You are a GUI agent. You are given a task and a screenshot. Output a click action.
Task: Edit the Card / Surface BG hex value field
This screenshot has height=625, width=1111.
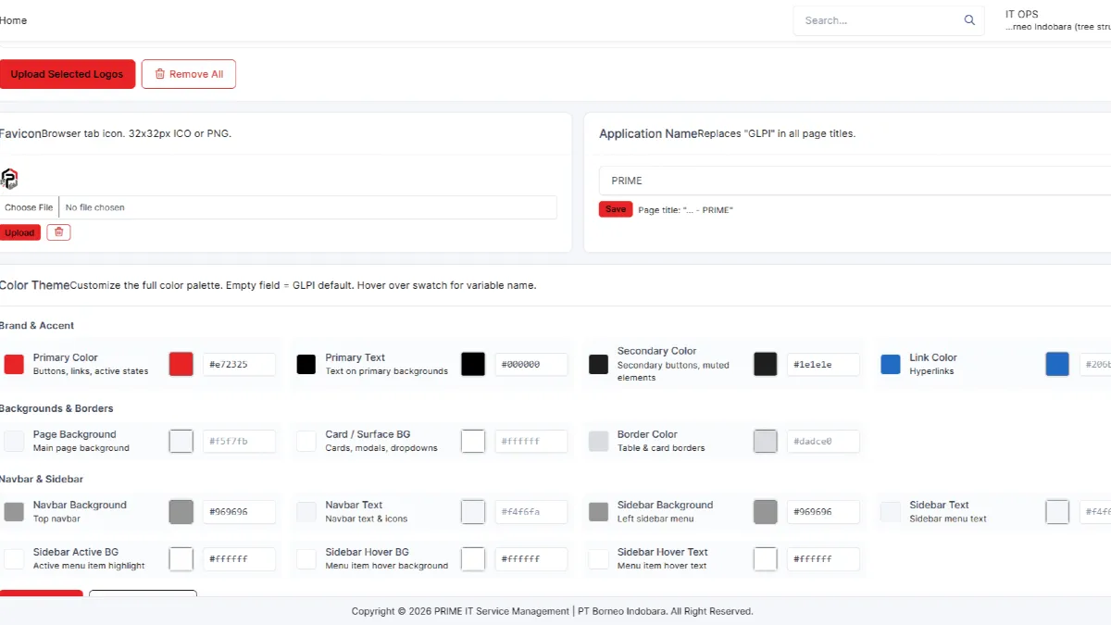point(531,441)
